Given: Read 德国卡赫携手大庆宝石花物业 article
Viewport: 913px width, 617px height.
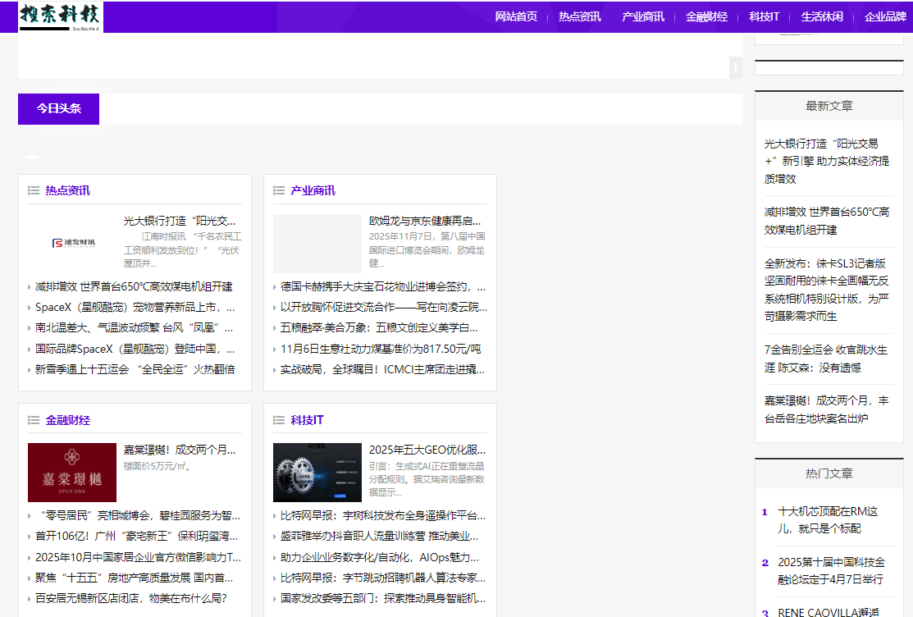Looking at the screenshot, I should tap(382, 287).
